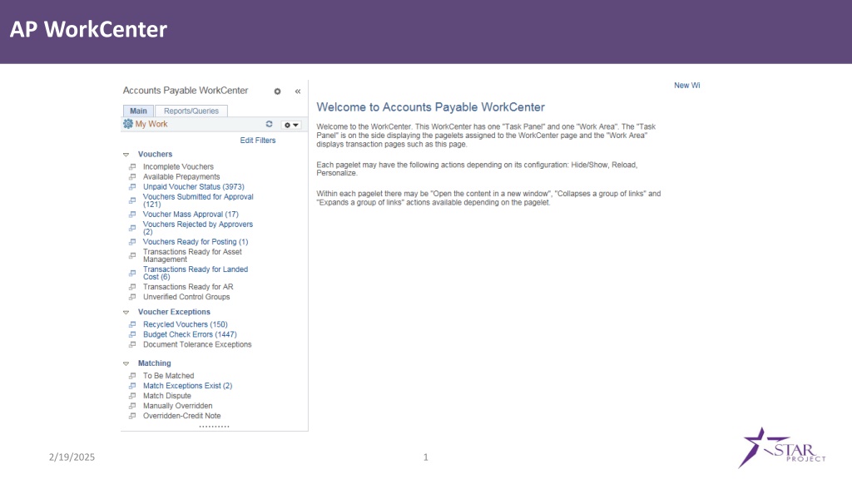Open the WorkCenter settings gear icon
Image resolution: width=852 pixels, height=479 pixels.
click(277, 91)
